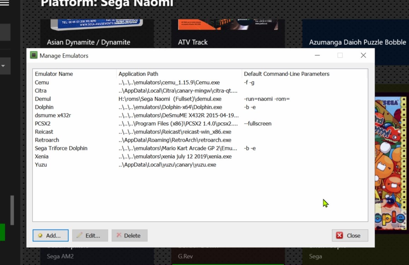This screenshot has height=265, width=409.
Task: Click the retroarch.exe application path
Action: [x=175, y=140]
